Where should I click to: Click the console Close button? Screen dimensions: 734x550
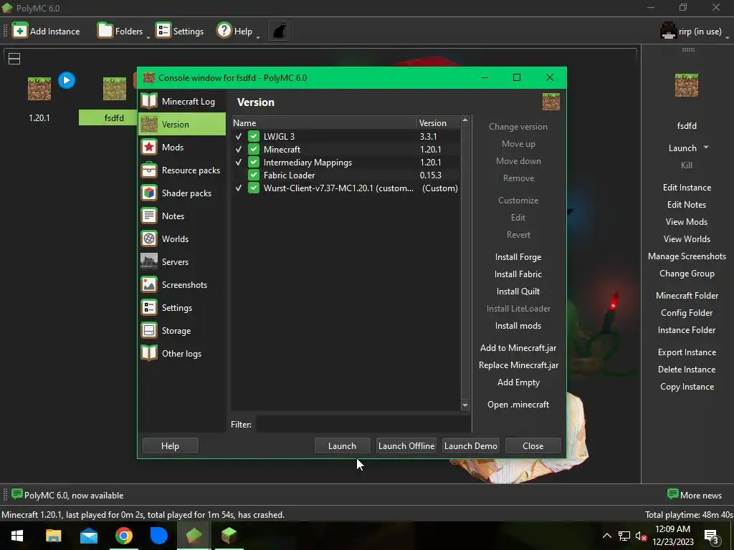[533, 445]
